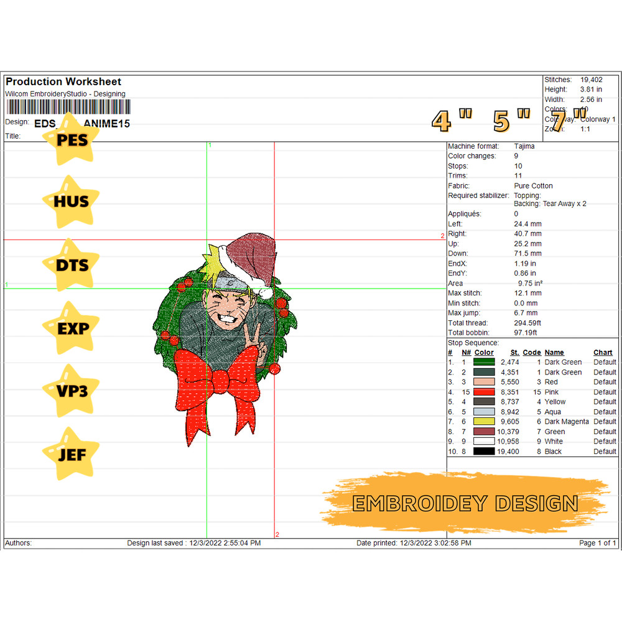Click the Page 1 of 1 footer text
The height and width of the screenshot is (622, 622).
click(x=597, y=543)
